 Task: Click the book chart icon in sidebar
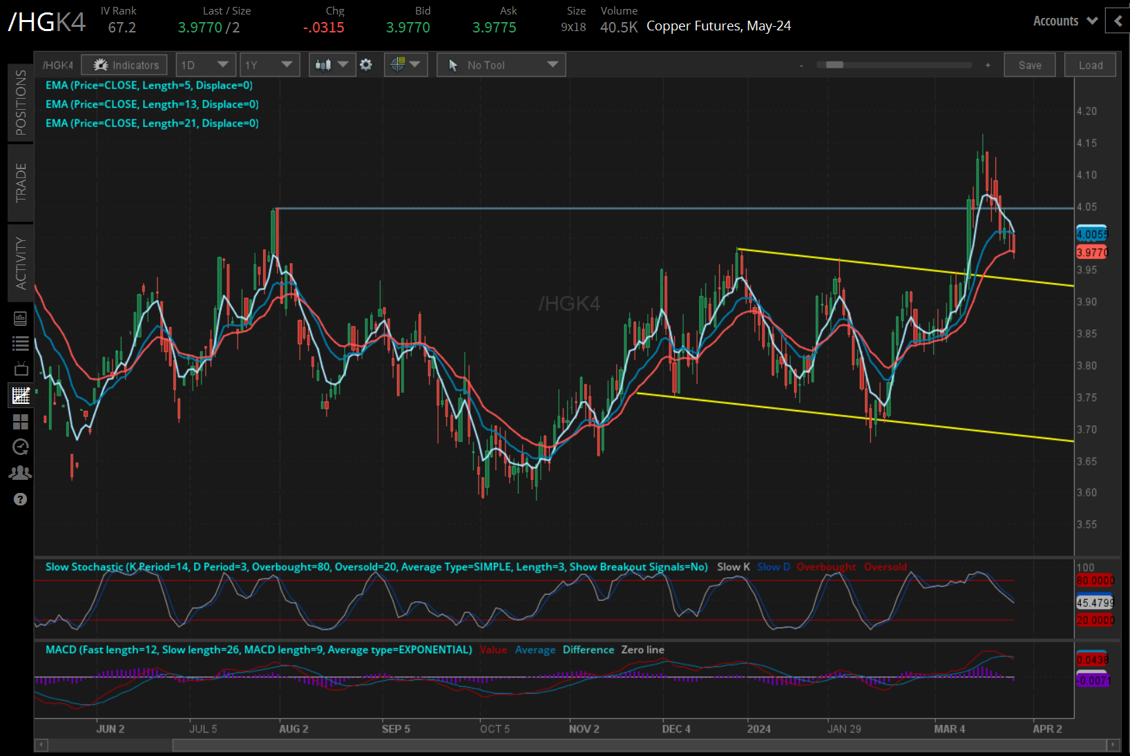pos(21,318)
